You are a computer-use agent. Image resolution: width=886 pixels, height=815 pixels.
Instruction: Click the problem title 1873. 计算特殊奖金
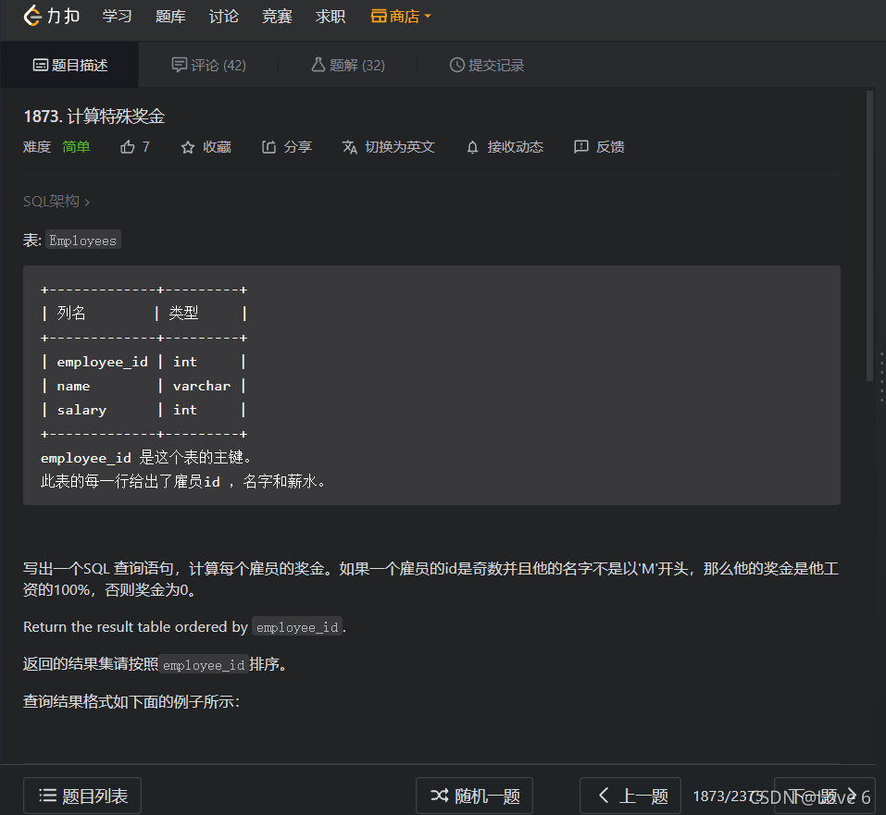pyautogui.click(x=94, y=117)
